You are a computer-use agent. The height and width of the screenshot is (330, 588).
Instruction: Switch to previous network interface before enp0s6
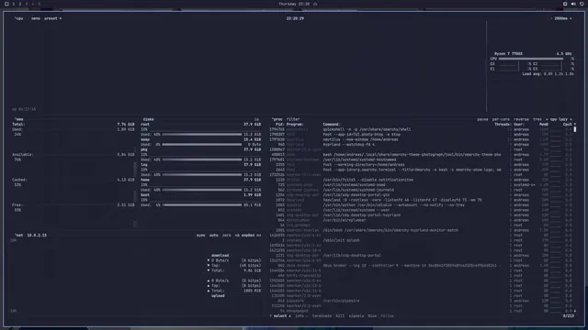point(237,236)
